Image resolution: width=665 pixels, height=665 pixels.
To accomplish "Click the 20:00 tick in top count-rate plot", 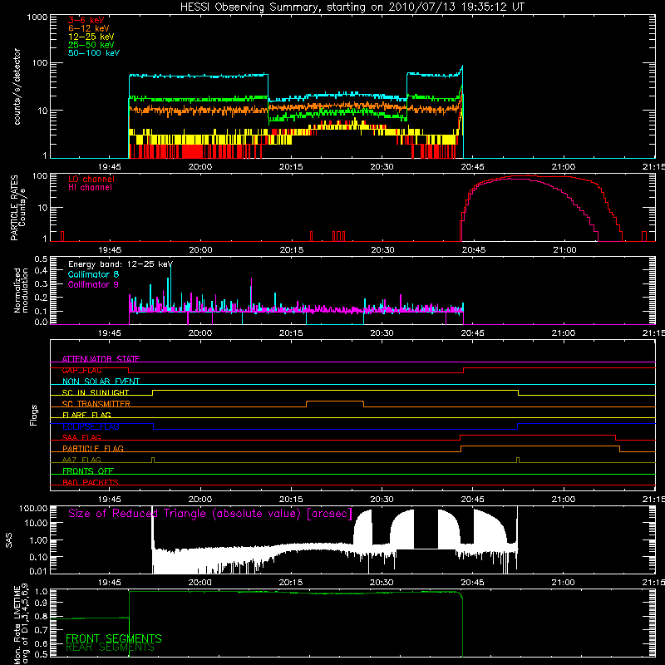I will (x=200, y=167).
